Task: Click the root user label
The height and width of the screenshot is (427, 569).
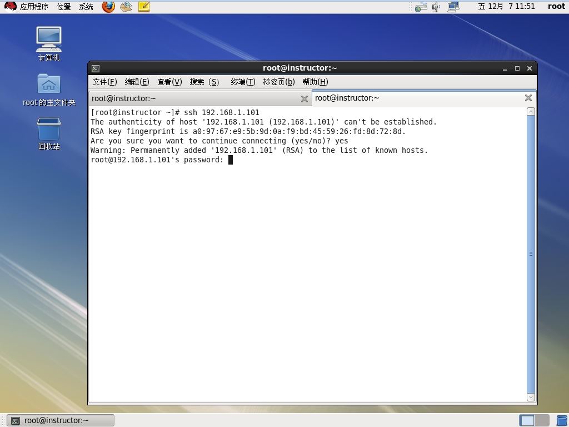Action: (556, 6)
